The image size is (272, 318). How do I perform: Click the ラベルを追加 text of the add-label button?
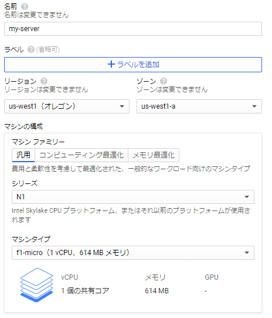(x=138, y=65)
